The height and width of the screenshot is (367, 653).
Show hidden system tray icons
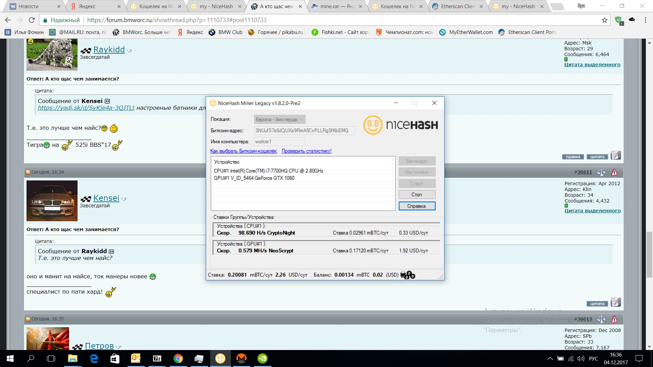tap(550, 359)
